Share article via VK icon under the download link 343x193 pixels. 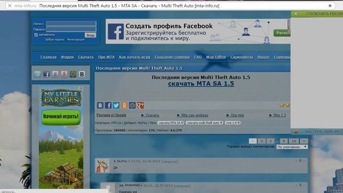100,106
